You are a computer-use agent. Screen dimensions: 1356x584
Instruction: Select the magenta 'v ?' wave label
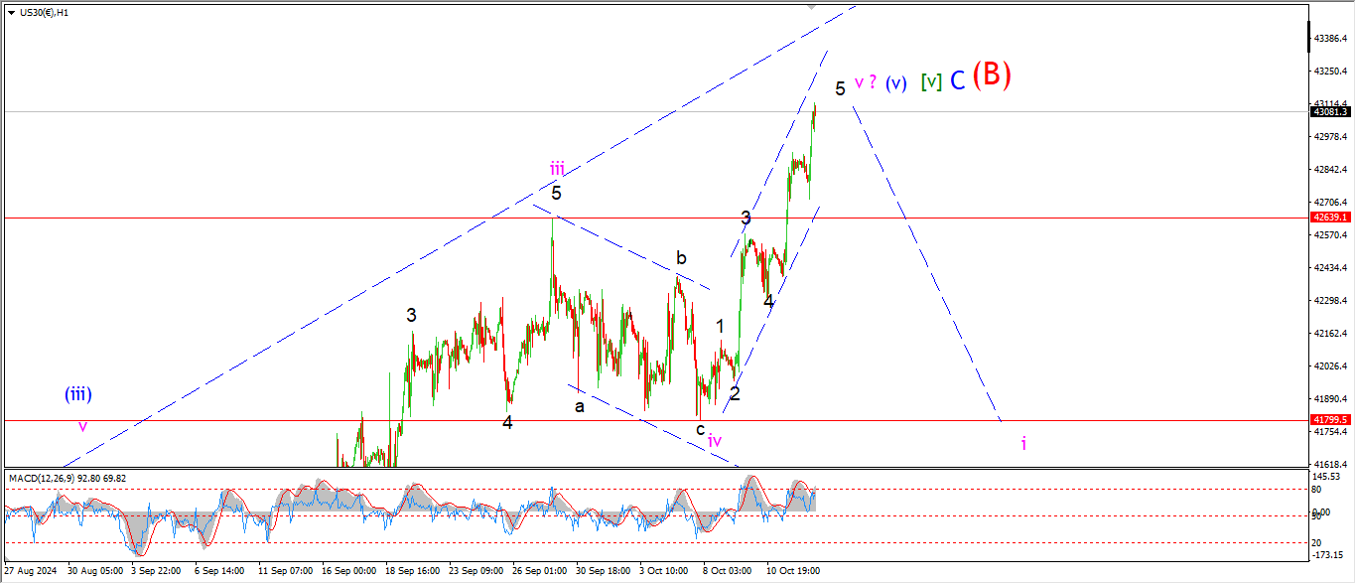tap(865, 81)
